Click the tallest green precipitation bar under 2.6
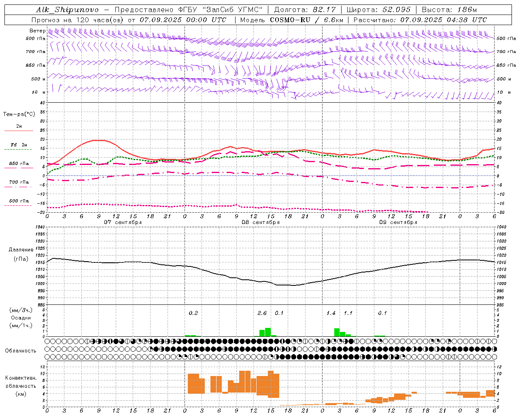The image size is (518, 414). pyautogui.click(x=268, y=332)
